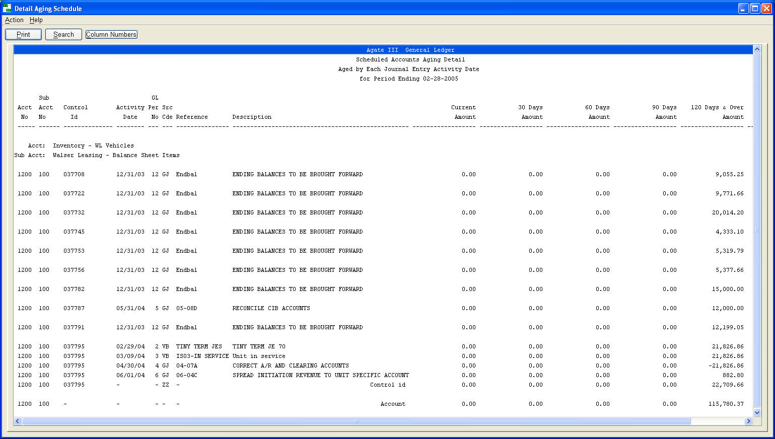
Task: Click activity date 03/09/04
Action: pos(130,356)
